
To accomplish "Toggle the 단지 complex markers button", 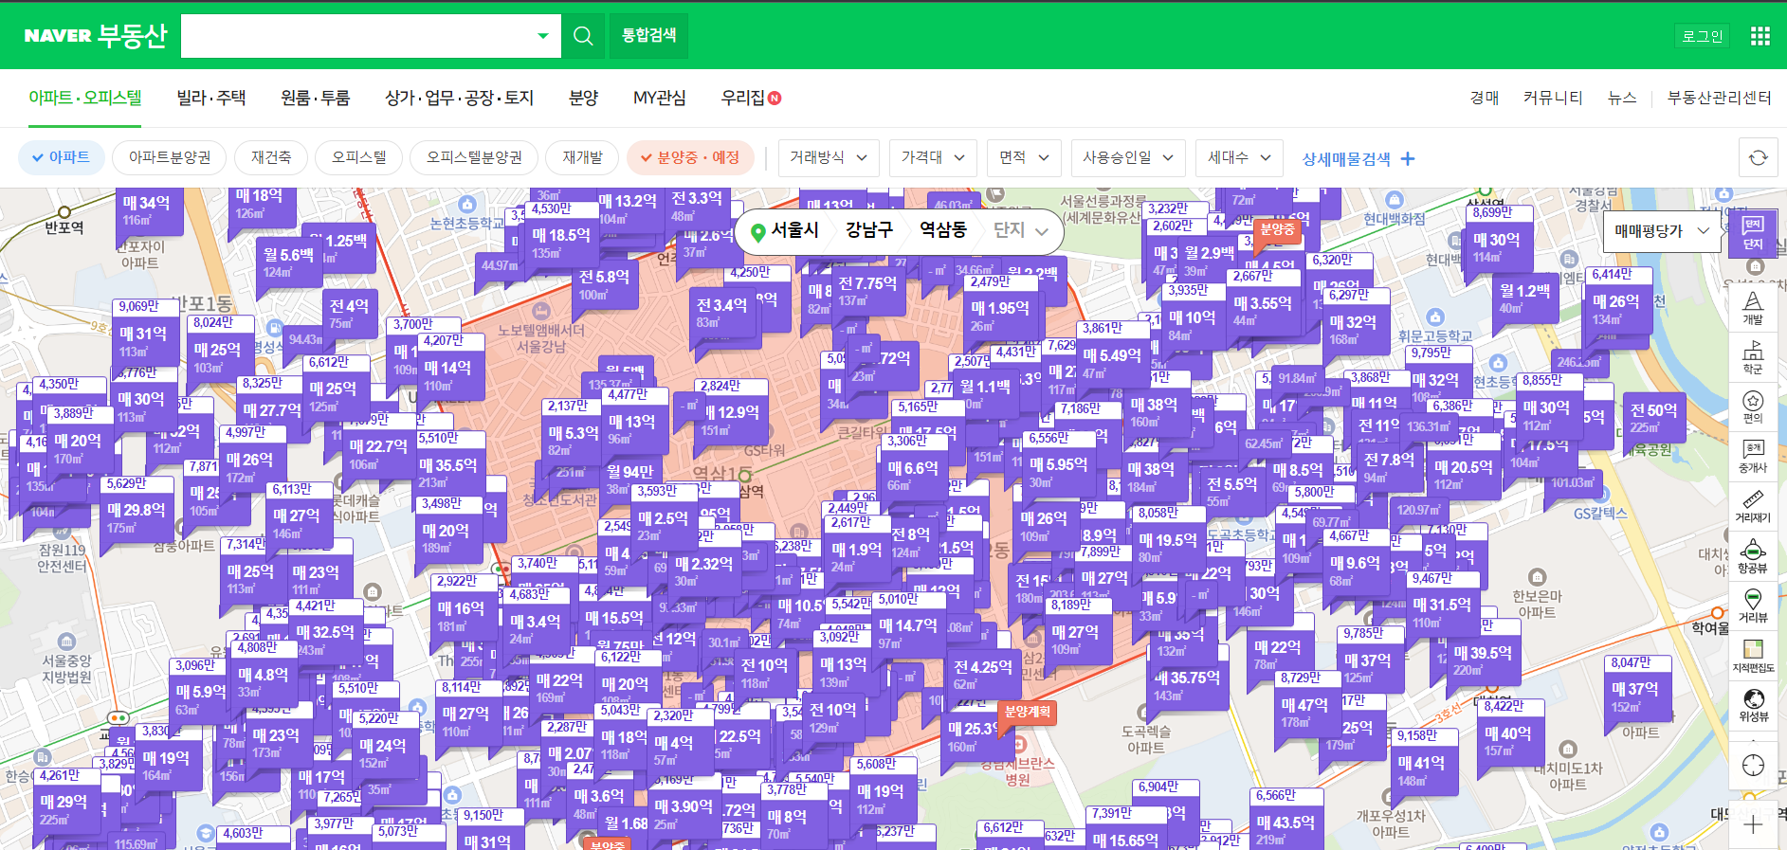I will [1753, 233].
